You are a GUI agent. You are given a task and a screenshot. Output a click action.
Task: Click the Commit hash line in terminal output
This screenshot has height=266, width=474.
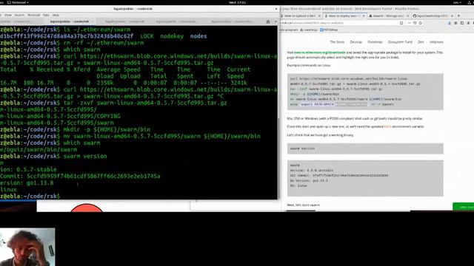click(x=80, y=176)
